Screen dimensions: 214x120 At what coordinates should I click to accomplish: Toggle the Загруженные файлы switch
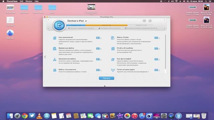tap(99, 59)
